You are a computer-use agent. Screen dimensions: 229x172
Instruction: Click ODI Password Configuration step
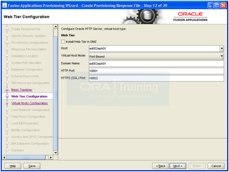[31, 83]
